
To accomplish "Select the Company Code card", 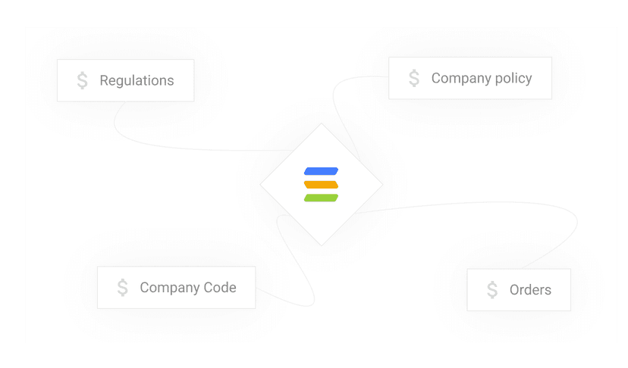I will click(177, 288).
